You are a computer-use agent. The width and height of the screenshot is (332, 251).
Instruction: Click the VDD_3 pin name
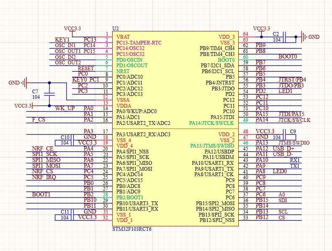[227, 37]
